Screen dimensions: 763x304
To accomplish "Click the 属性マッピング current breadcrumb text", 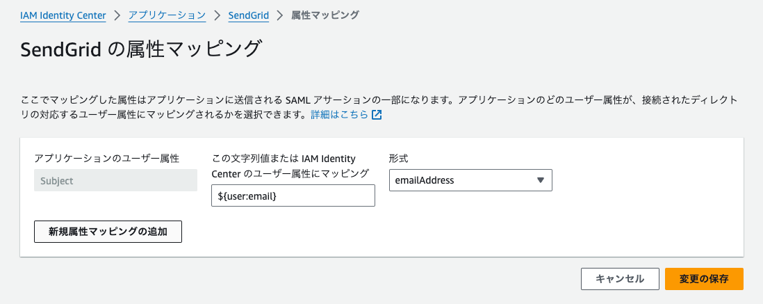I will tap(325, 15).
